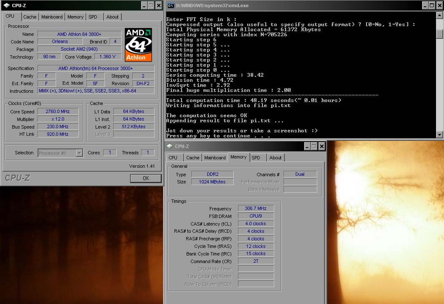
Task: Click the Cores value field
Action: click(x=110, y=153)
